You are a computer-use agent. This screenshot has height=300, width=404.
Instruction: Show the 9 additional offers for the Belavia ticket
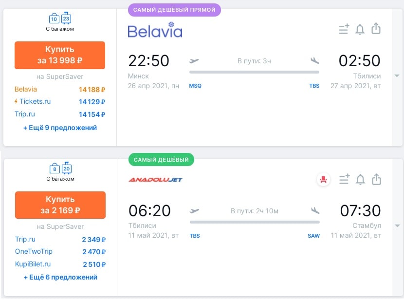(x=60, y=128)
